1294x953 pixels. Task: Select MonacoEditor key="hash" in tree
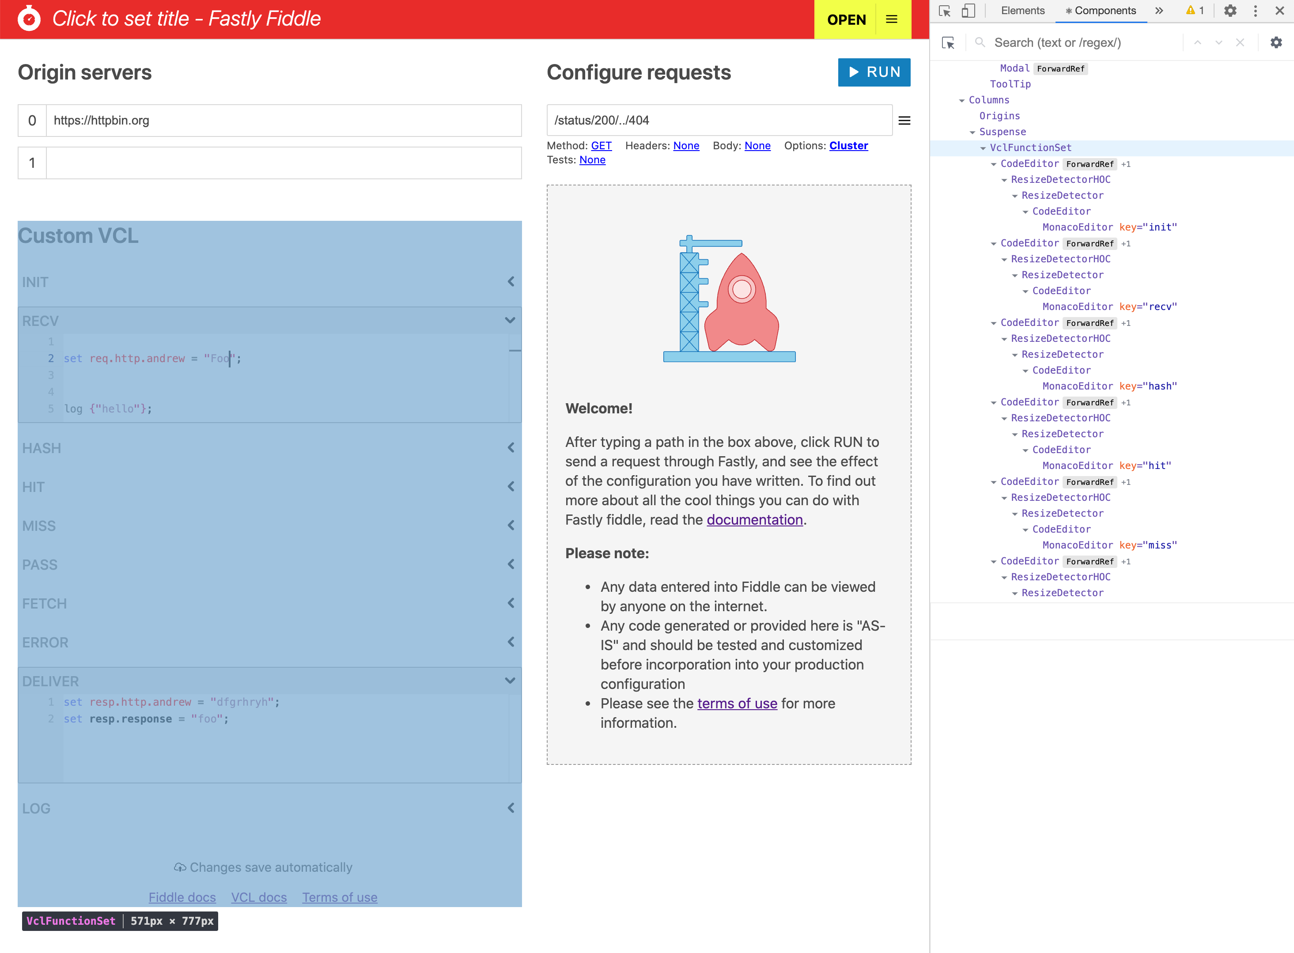click(1109, 386)
